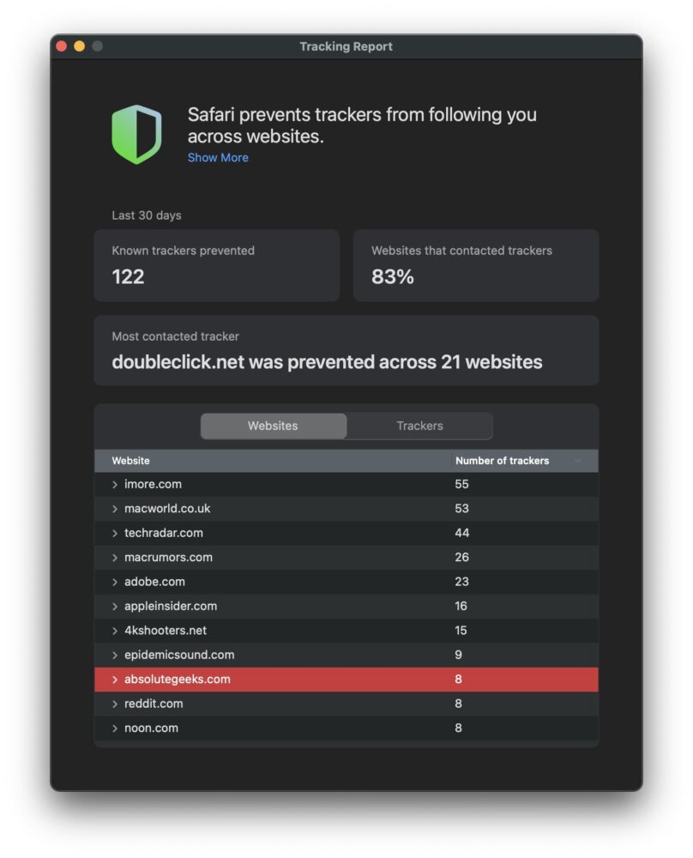Expand the highlighted absolutegeeks.com row
Screen dimensions: 693x858
point(115,680)
